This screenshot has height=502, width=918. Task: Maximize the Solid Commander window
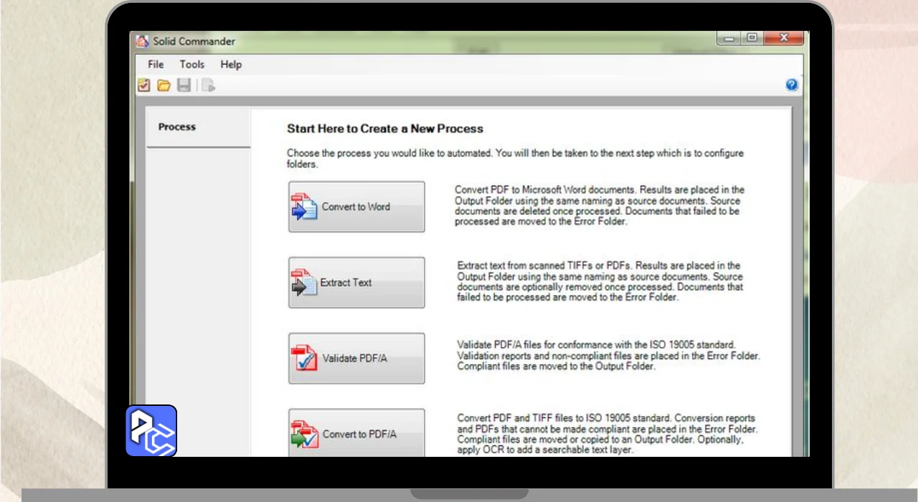point(752,39)
